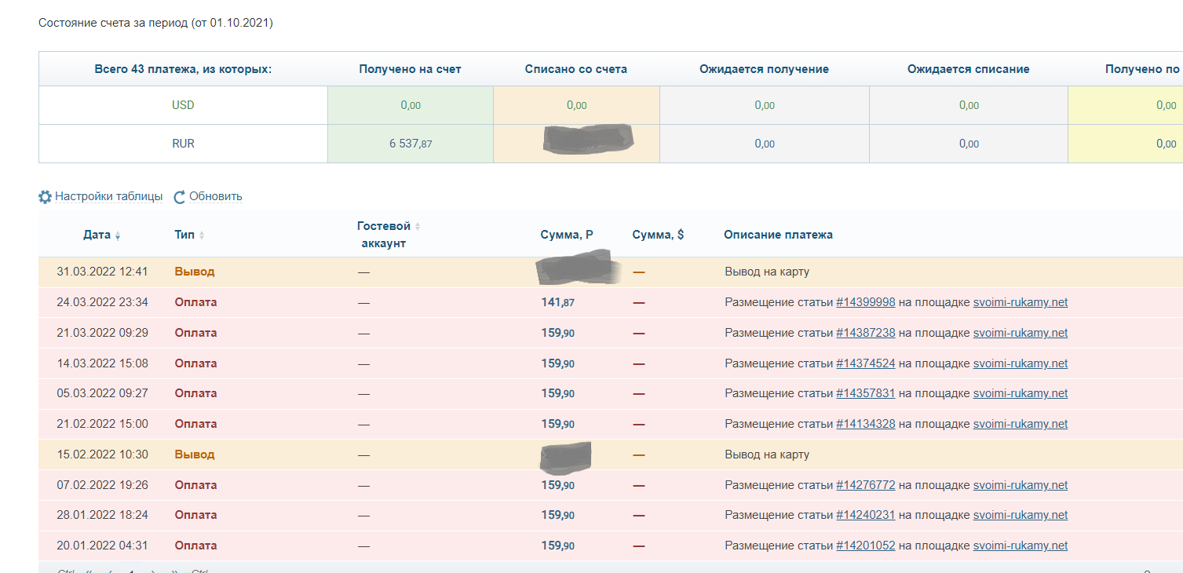Click the Сумма, Р column header
The height and width of the screenshot is (573, 1183).
[x=566, y=235]
